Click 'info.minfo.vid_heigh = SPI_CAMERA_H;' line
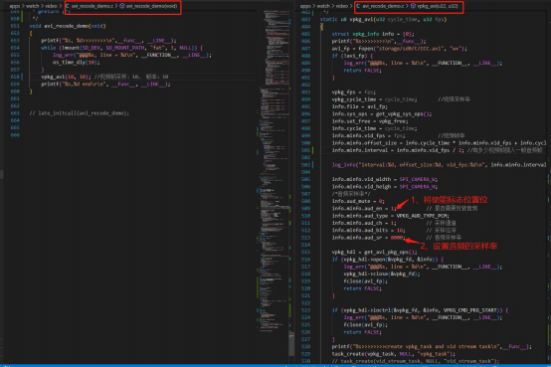Image resolution: width=551 pixels, height=367 pixels. tap(385, 187)
